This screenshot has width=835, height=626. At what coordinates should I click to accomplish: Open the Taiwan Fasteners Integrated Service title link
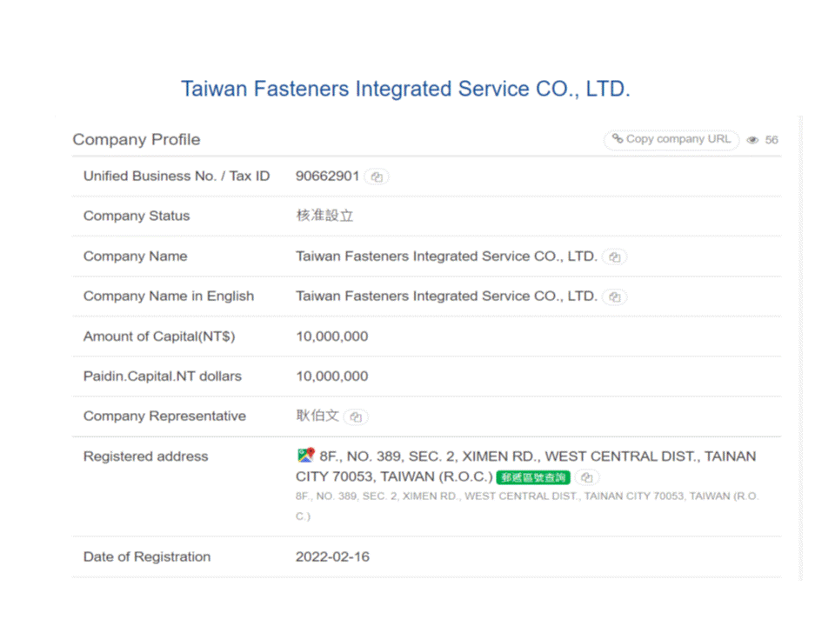tap(405, 89)
